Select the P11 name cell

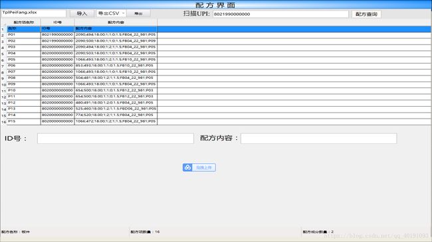(x=24, y=97)
